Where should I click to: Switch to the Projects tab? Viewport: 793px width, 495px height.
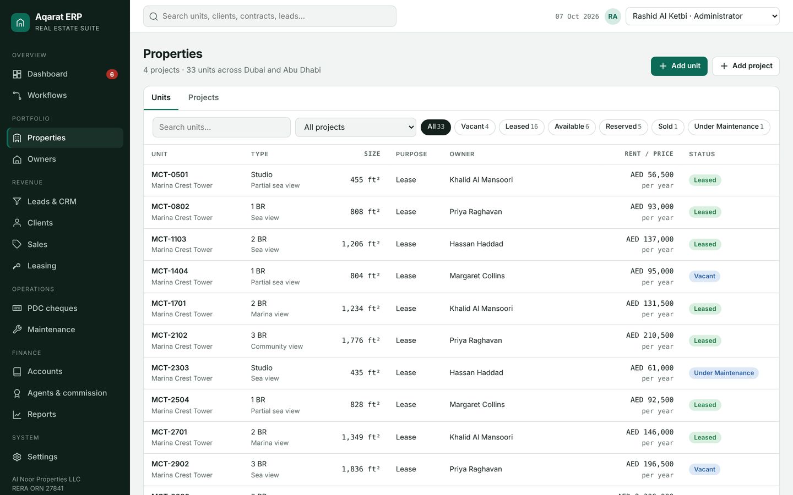click(203, 97)
